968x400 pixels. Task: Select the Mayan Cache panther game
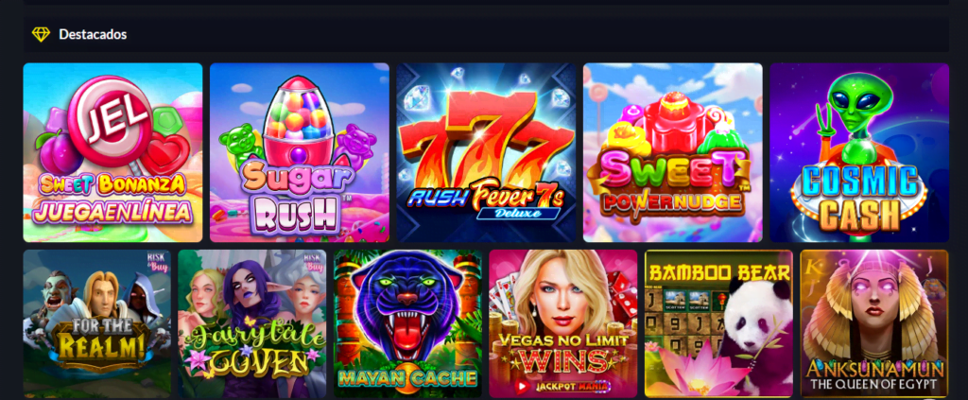408,323
